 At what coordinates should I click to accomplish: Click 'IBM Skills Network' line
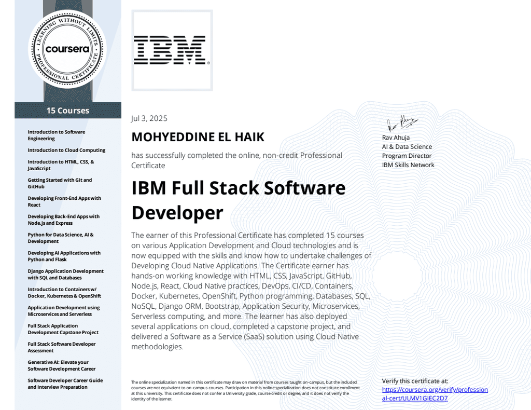[408, 165]
